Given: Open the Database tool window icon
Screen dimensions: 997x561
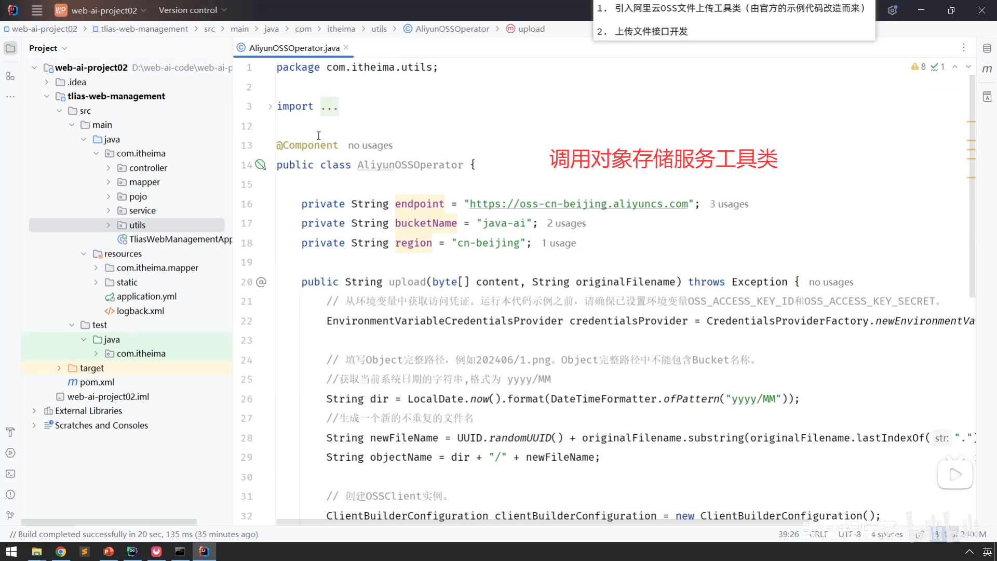Looking at the screenshot, I should tap(987, 48).
